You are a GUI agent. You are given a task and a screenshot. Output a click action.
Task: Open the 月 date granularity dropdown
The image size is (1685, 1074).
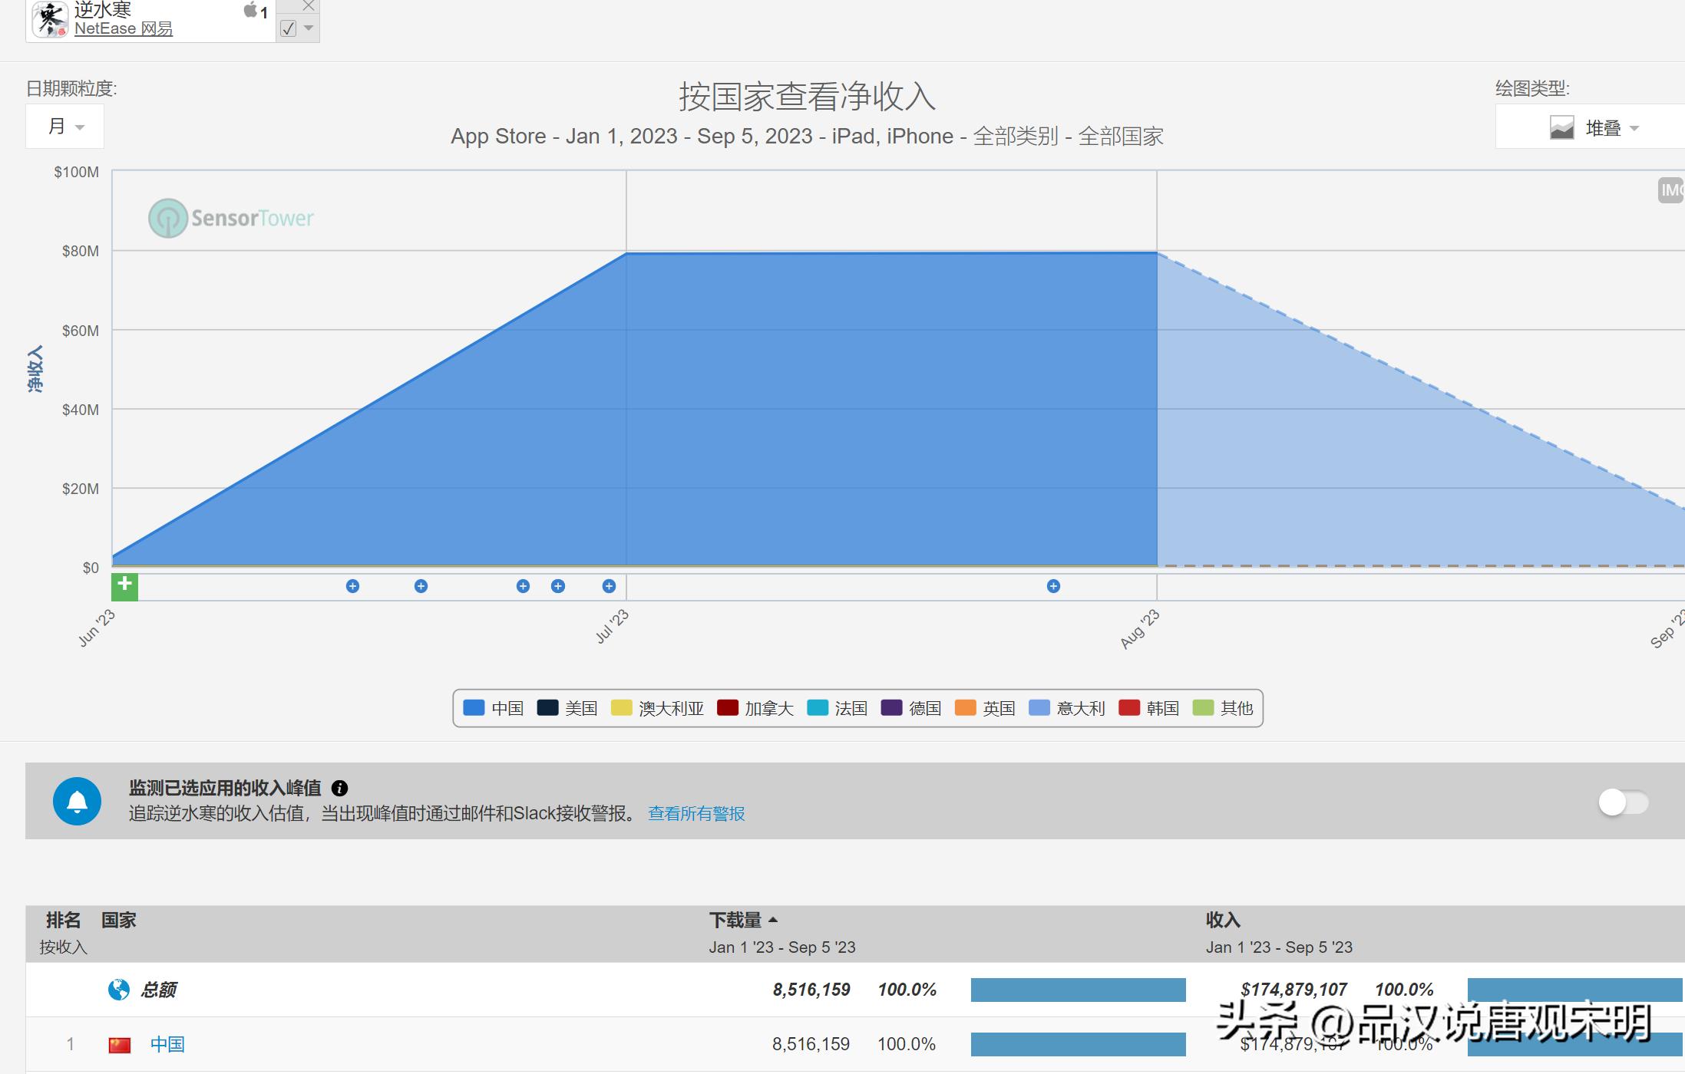(x=64, y=126)
